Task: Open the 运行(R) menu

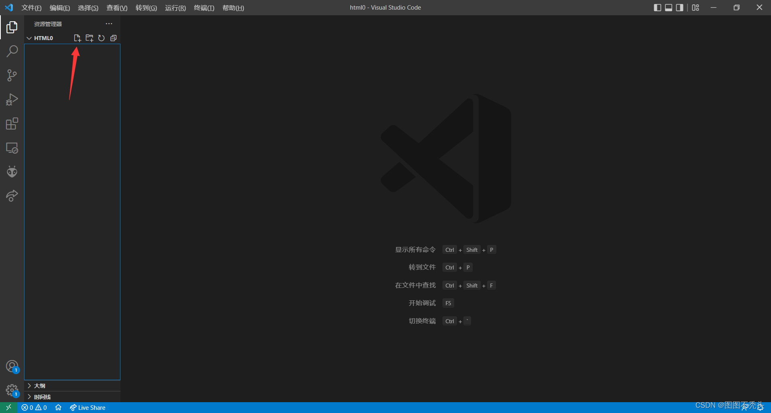Action: click(175, 8)
